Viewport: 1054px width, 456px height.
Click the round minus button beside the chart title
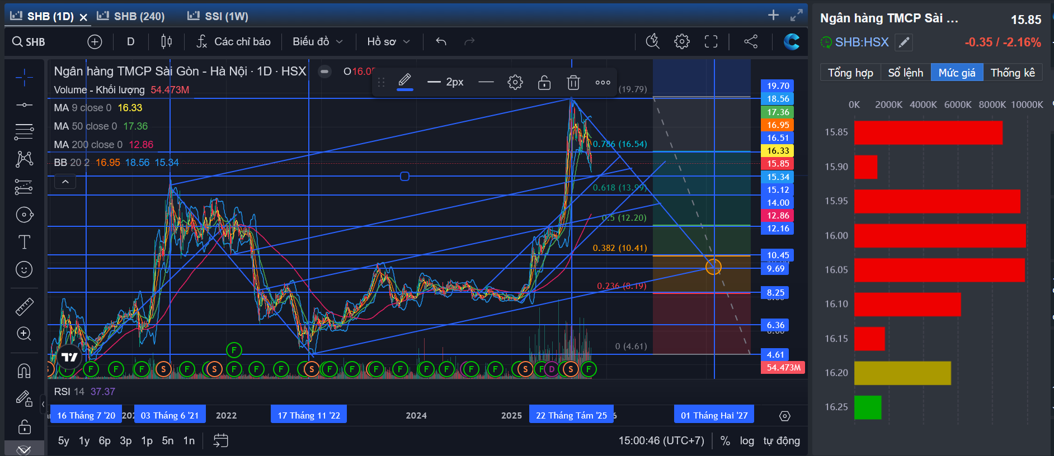pos(324,72)
